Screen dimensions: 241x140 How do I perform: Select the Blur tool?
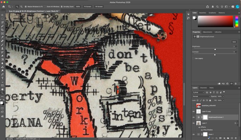point(2,63)
